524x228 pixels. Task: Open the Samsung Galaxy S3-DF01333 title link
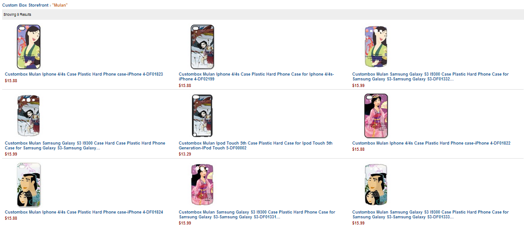(430, 215)
